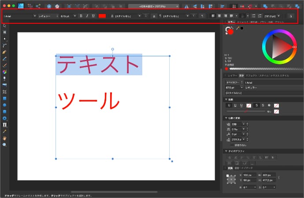The width and height of the screenshot is (304, 198).
Task: Enable All Caps (TT) typography button
Action: point(267,157)
